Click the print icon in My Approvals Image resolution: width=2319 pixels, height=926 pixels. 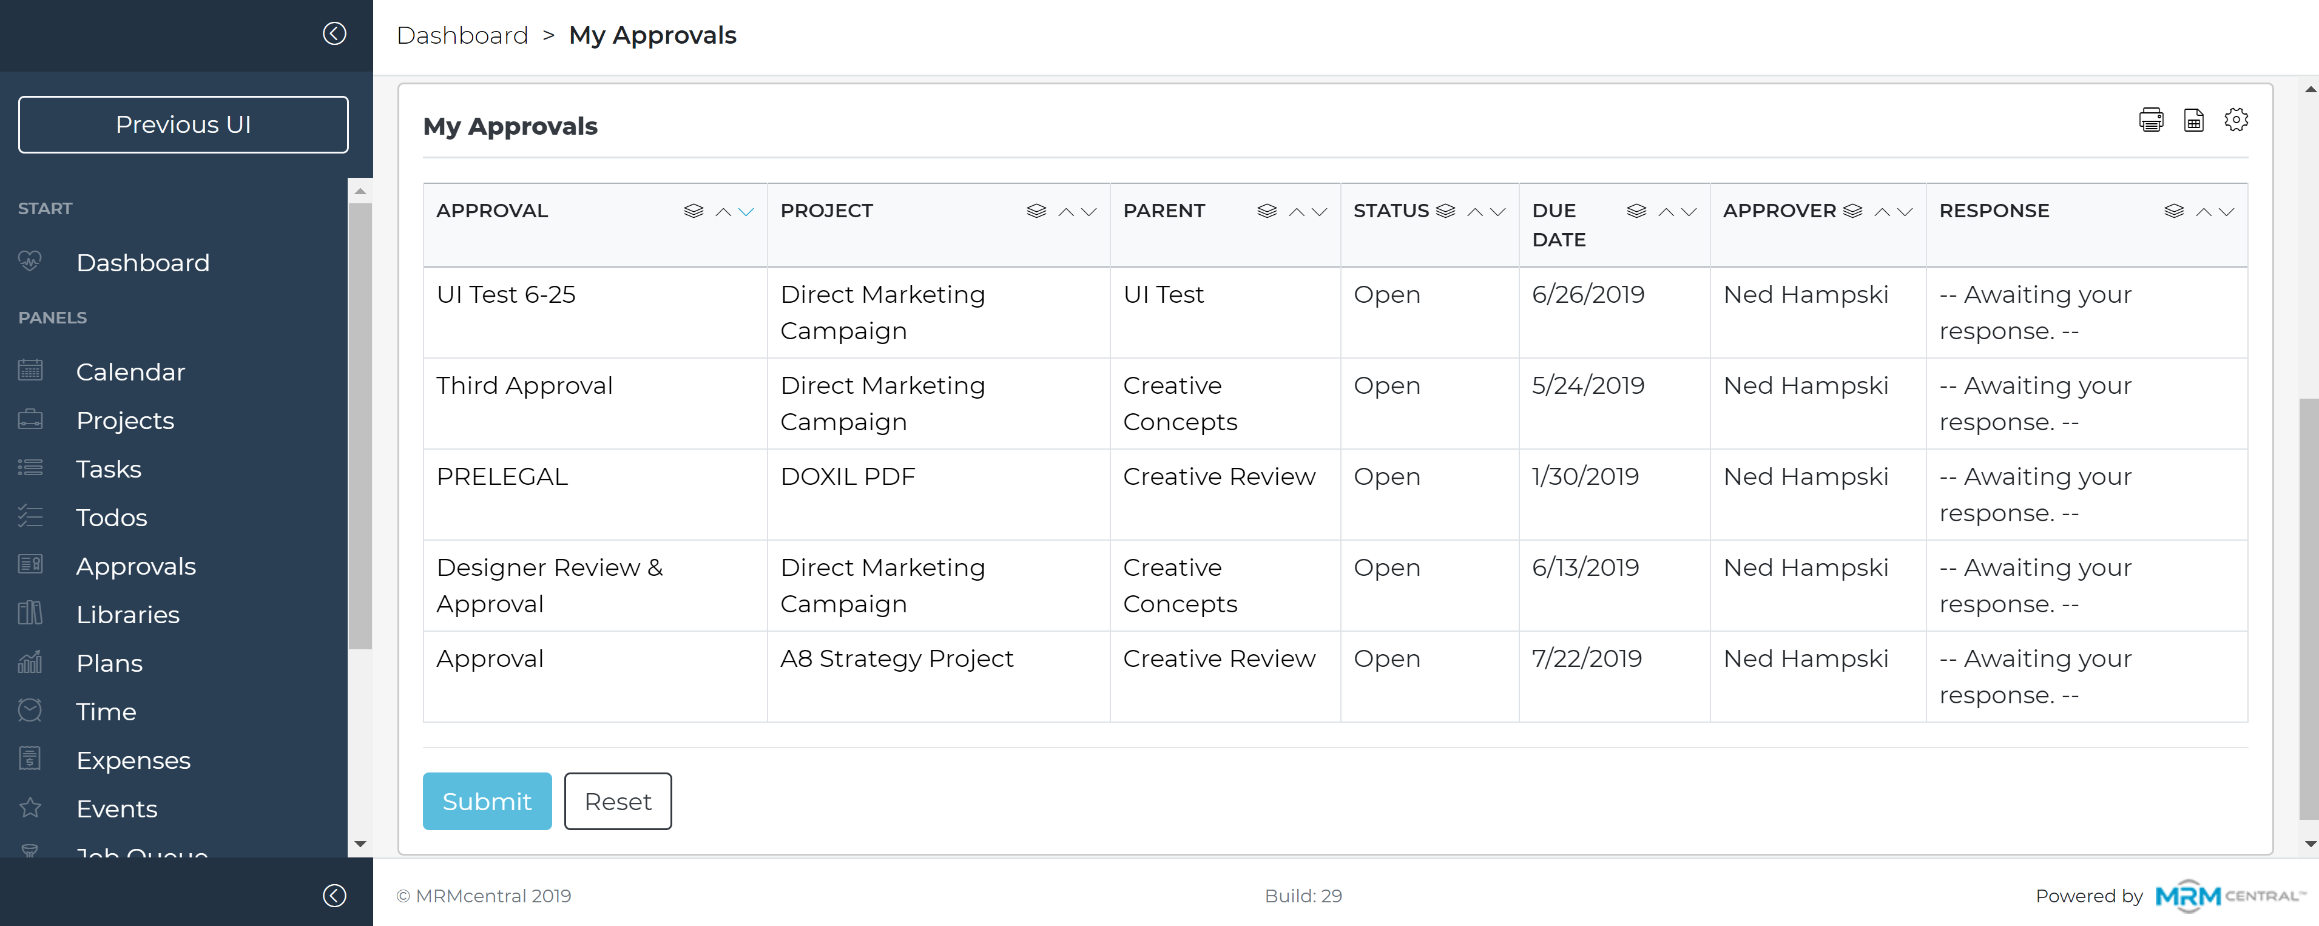2151,120
